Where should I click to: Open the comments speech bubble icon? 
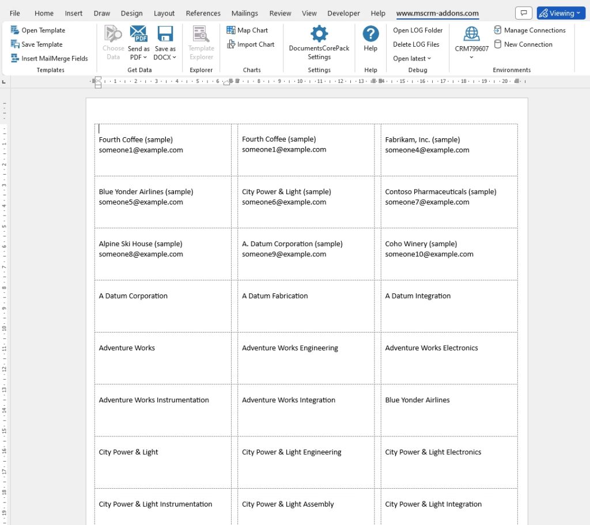pos(523,13)
